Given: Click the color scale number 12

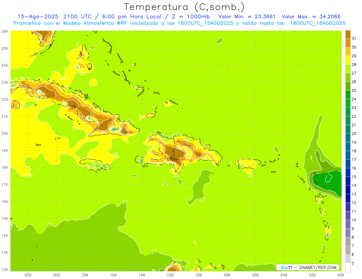Looking at the screenshot, I should click(x=354, y=203).
